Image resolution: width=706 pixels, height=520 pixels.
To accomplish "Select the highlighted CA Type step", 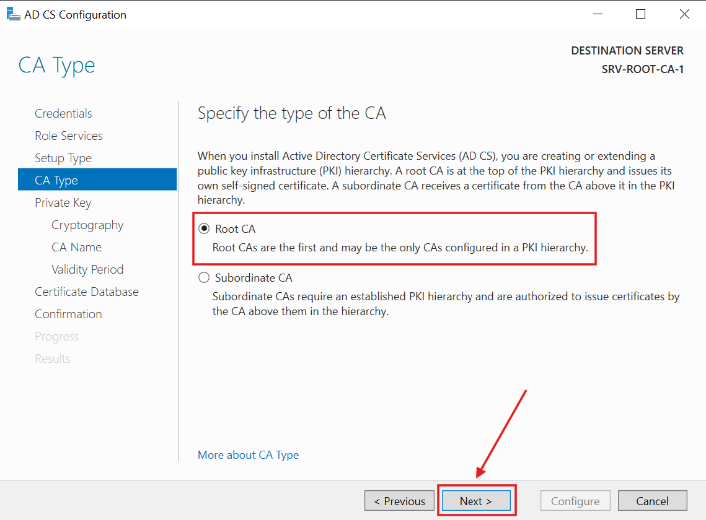I will click(58, 180).
